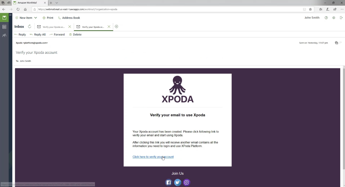Refresh the Inbox
Screen dimensions: 345x187
30,27
